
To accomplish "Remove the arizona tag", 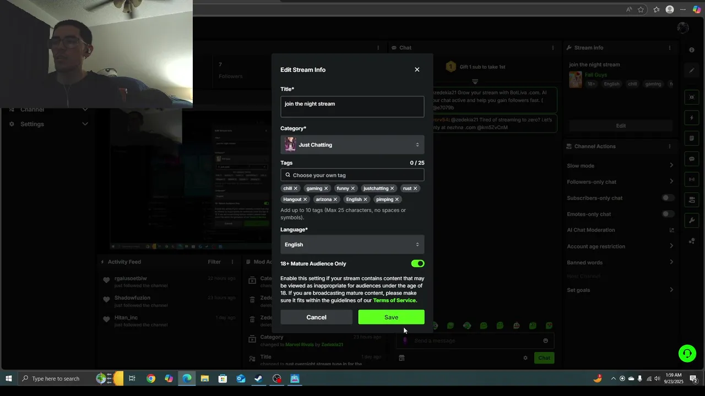I will tap(335, 200).
